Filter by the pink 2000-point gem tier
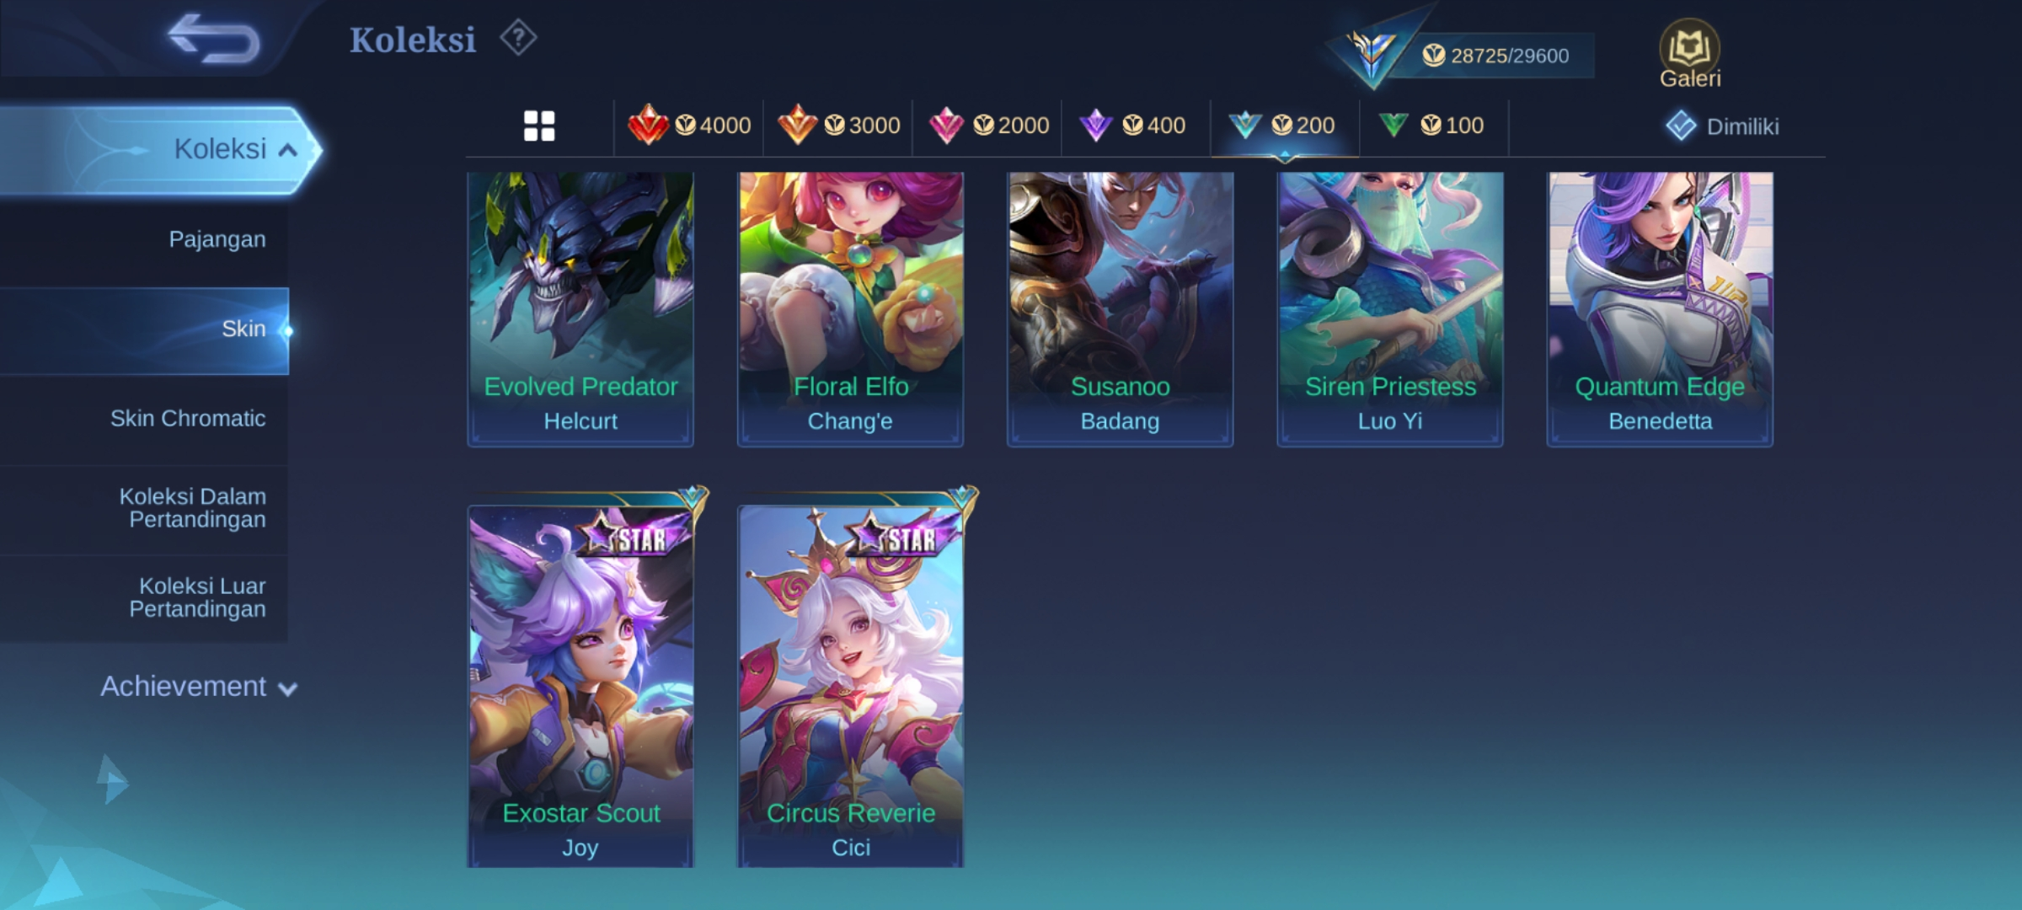Image resolution: width=2022 pixels, height=910 pixels. coord(988,126)
